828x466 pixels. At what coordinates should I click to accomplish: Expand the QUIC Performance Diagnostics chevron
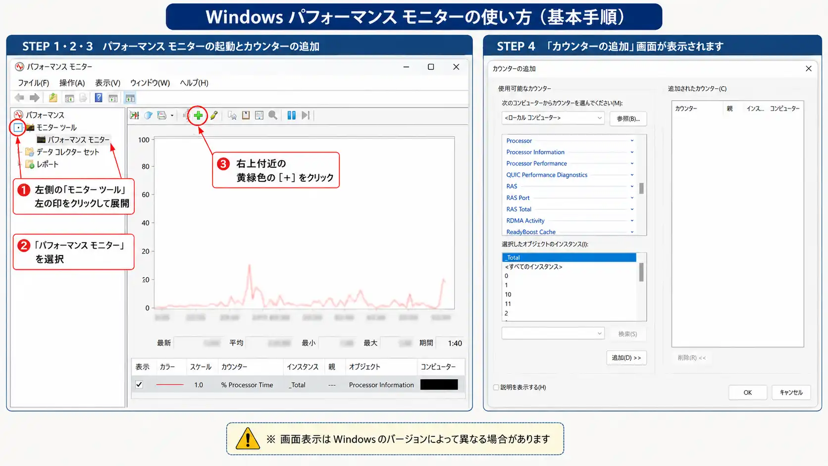point(632,175)
